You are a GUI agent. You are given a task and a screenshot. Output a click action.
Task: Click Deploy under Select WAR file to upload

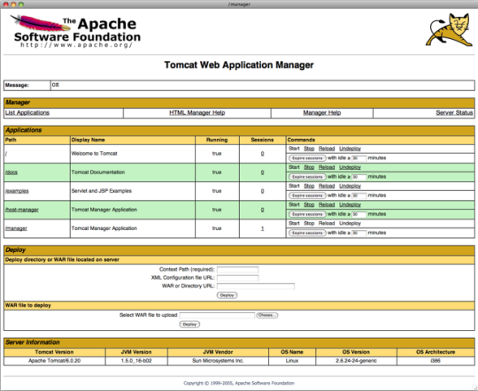click(189, 325)
